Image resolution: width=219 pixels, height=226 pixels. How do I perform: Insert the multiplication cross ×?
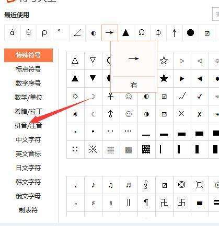point(182,114)
